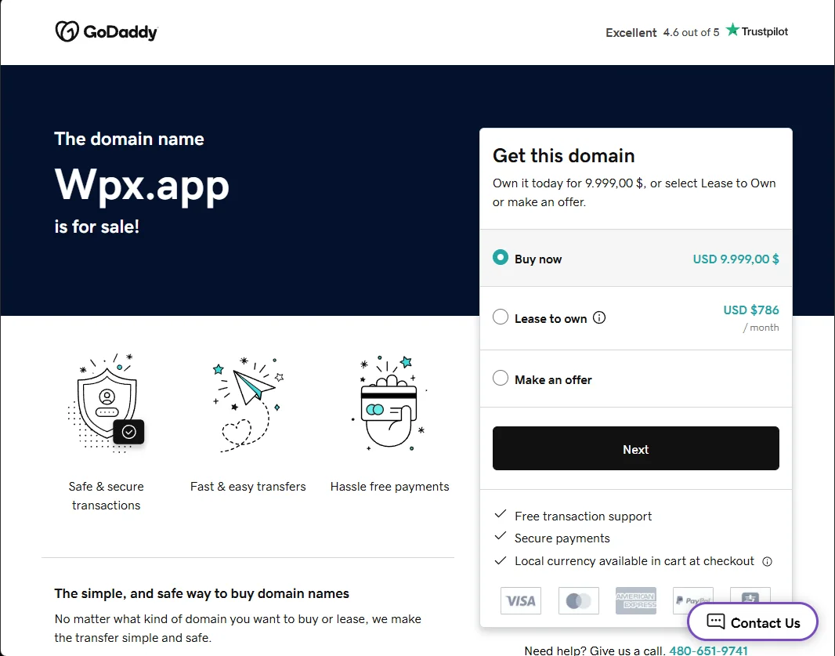The height and width of the screenshot is (656, 835).
Task: Click the Lease to own info icon
Action: tap(599, 317)
